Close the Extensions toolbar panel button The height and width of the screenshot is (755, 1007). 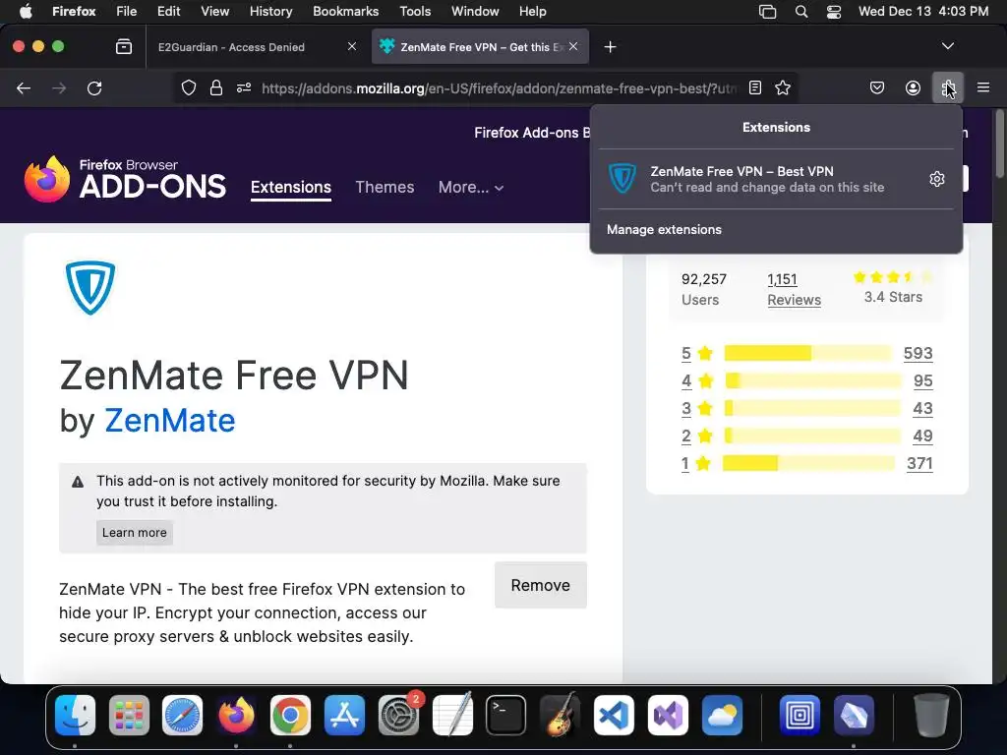(948, 87)
